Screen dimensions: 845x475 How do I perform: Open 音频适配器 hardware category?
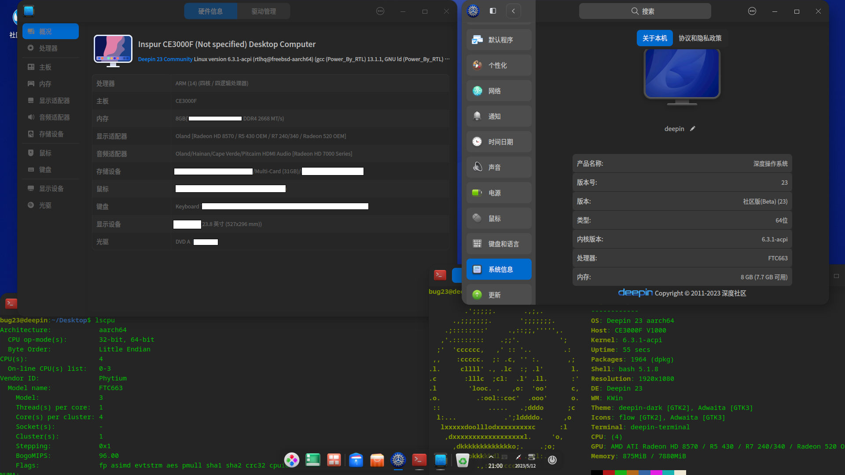coord(54,117)
